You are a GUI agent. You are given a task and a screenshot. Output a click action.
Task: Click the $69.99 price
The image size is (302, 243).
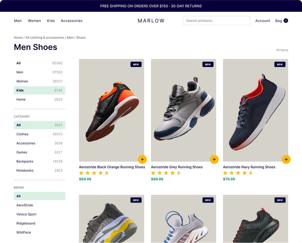point(85,179)
